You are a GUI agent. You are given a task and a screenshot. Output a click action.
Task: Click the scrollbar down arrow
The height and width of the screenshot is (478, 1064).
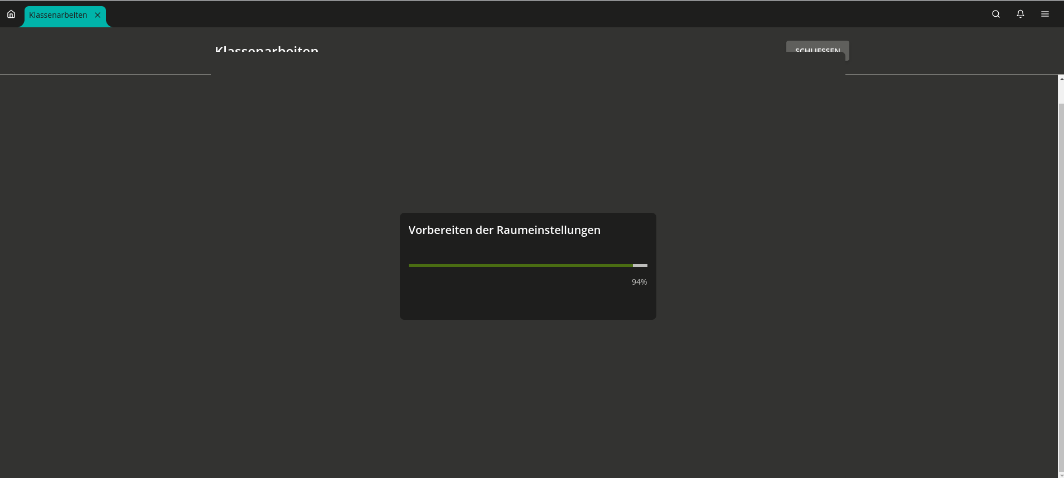click(1061, 475)
